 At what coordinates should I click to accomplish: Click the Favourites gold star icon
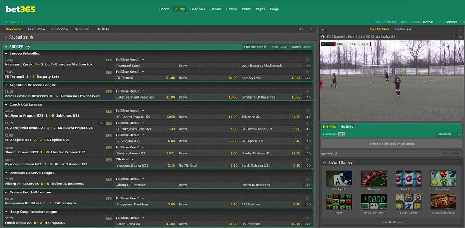click(x=31, y=37)
